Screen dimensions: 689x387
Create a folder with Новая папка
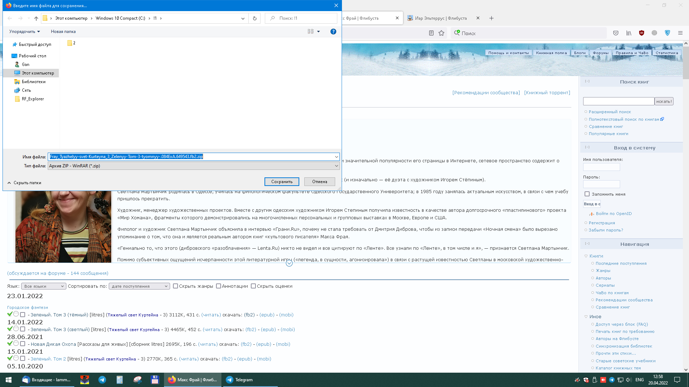(x=63, y=32)
